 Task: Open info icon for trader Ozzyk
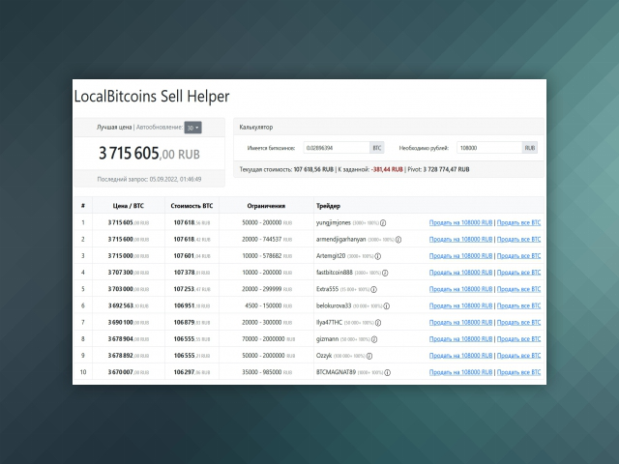pyautogui.click(x=369, y=356)
